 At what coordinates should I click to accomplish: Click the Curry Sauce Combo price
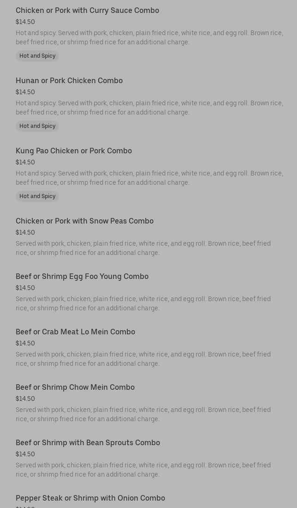(25, 22)
